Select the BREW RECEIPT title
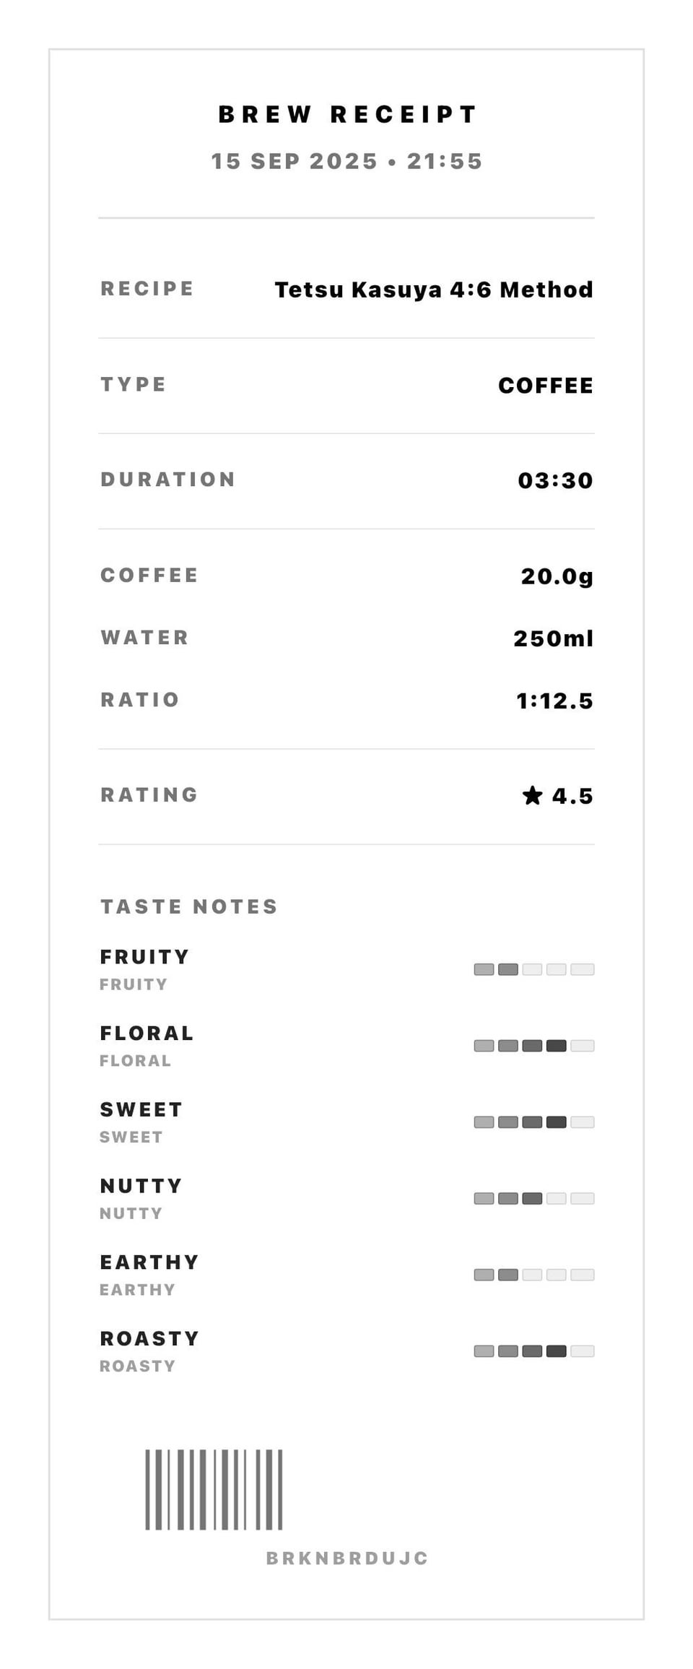Screen dimensions: 693x1669 tap(347, 114)
